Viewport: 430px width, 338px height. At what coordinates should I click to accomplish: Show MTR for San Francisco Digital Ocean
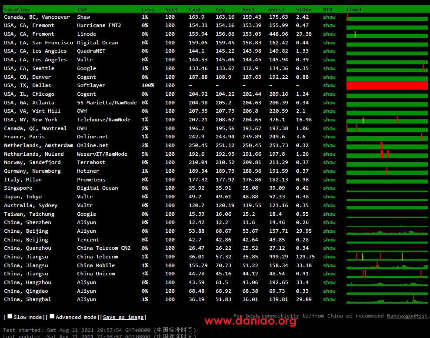[x=329, y=43]
